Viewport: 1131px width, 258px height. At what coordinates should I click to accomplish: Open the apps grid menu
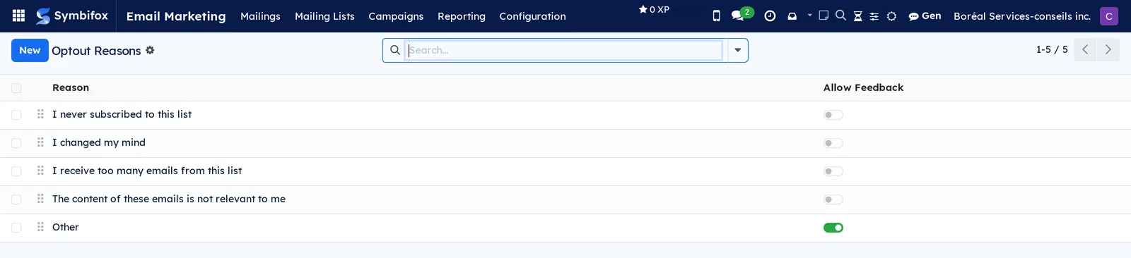(19, 16)
